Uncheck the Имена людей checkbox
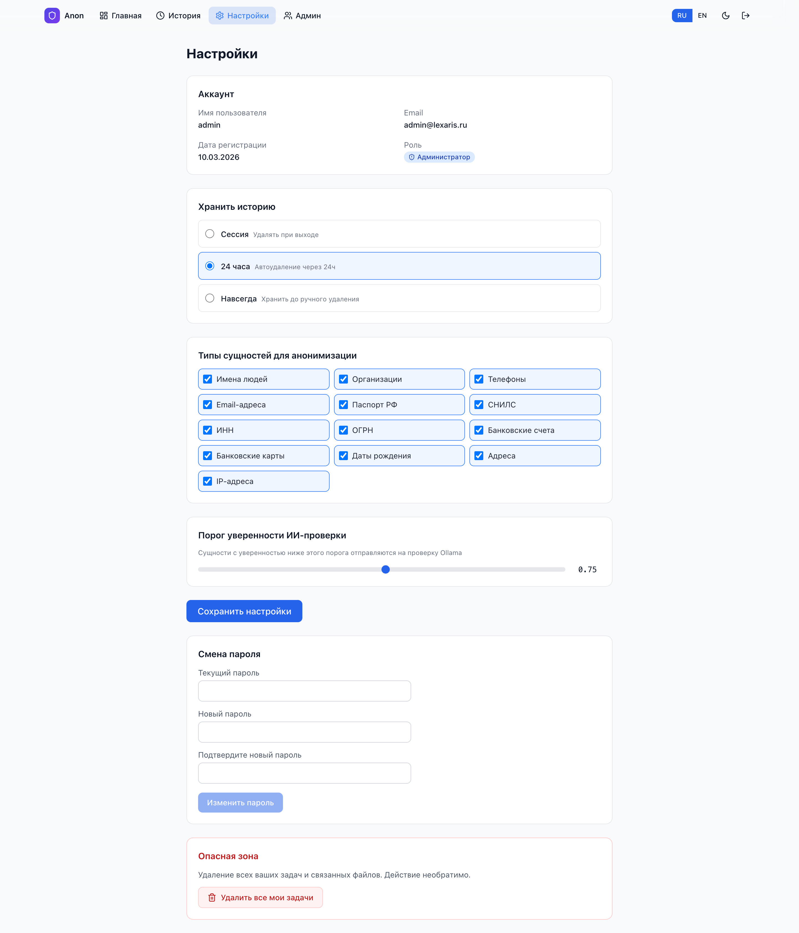The height and width of the screenshot is (933, 799). pyautogui.click(x=208, y=379)
